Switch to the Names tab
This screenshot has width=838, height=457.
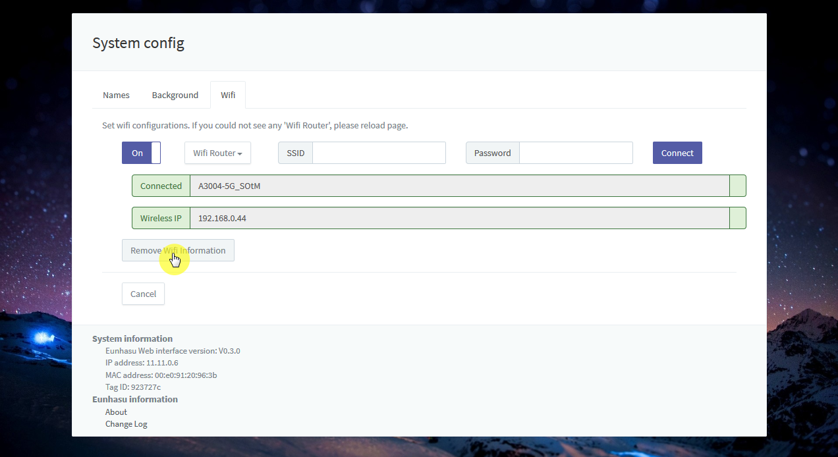[116, 95]
